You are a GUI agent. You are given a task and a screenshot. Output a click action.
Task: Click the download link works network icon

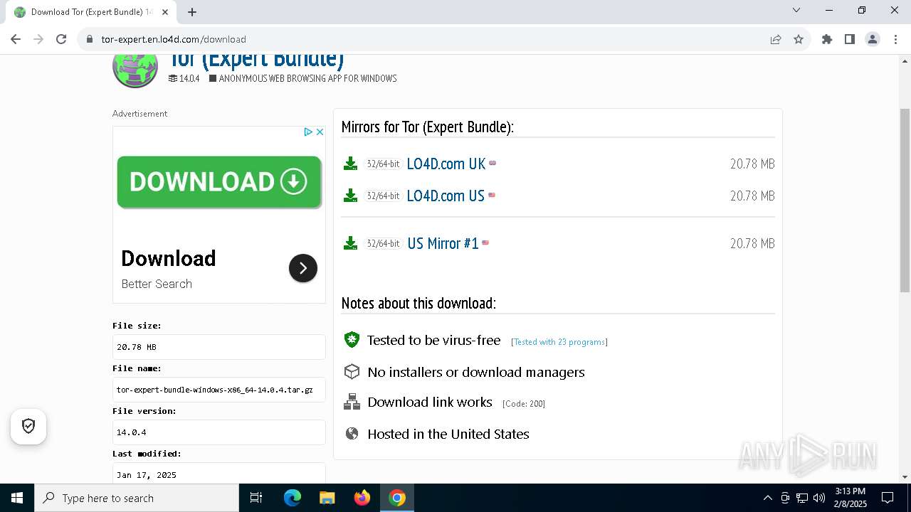point(352,402)
